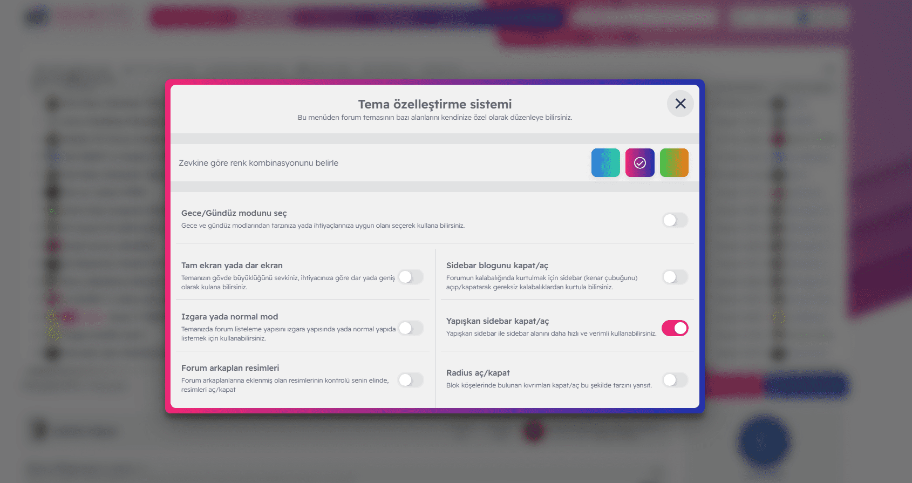The image size is (912, 483).
Task: Click the "Yapışkan sidebar kapat/aç" heading
Action: pyautogui.click(x=497, y=321)
